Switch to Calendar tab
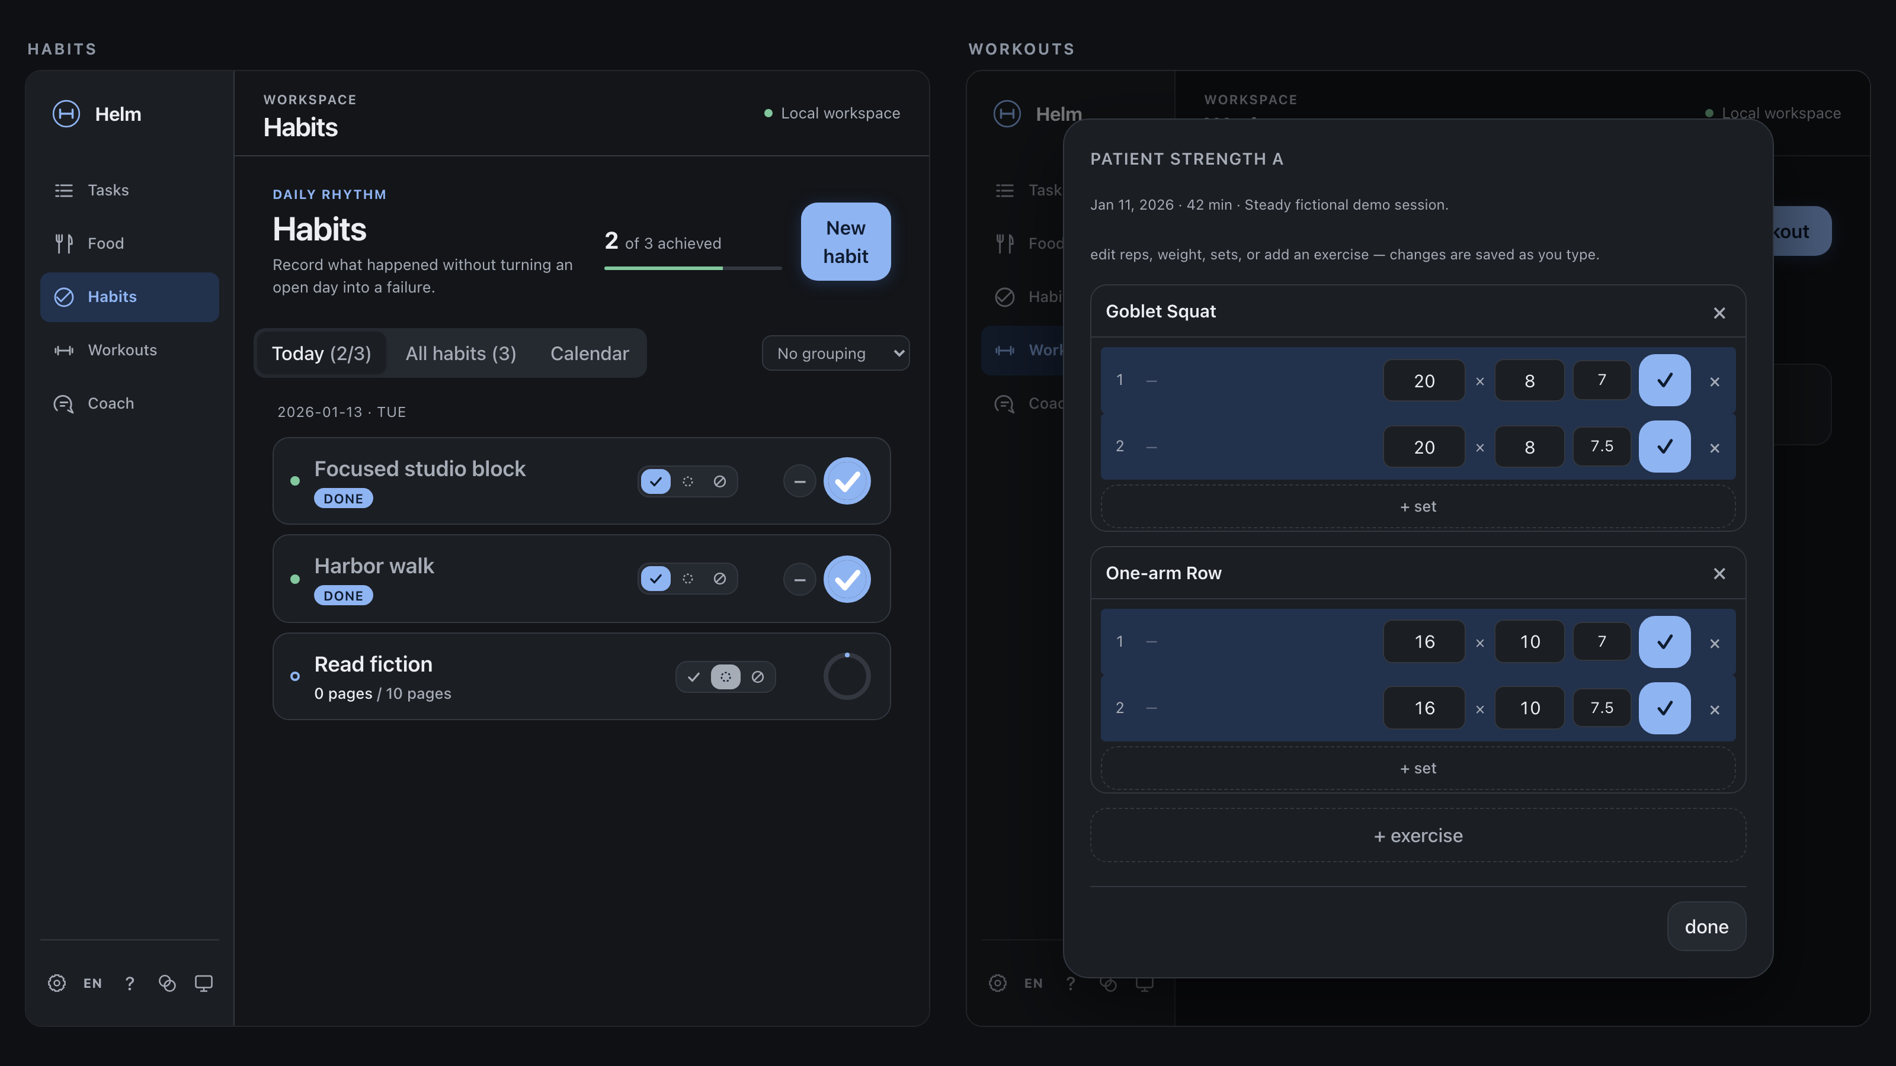1896x1066 pixels. 590,353
